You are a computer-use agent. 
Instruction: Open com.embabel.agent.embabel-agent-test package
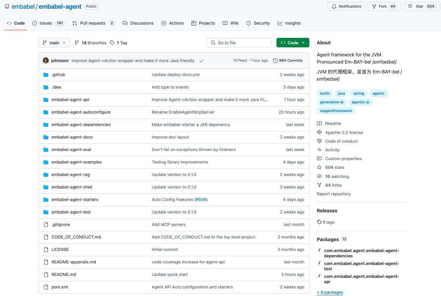tap(362, 266)
